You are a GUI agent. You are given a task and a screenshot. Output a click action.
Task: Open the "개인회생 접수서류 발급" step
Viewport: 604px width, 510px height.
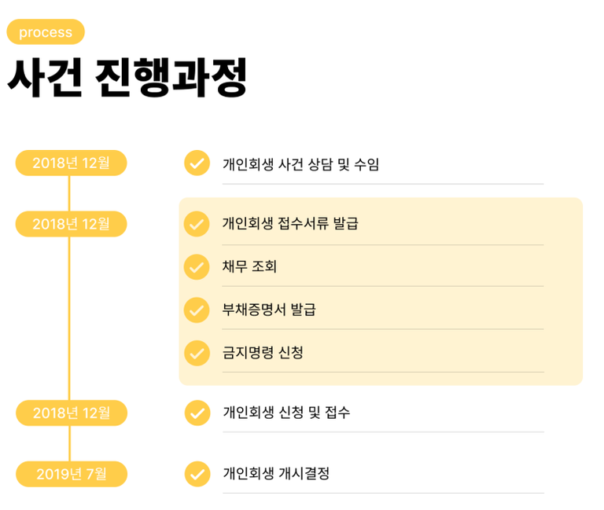[x=290, y=224]
